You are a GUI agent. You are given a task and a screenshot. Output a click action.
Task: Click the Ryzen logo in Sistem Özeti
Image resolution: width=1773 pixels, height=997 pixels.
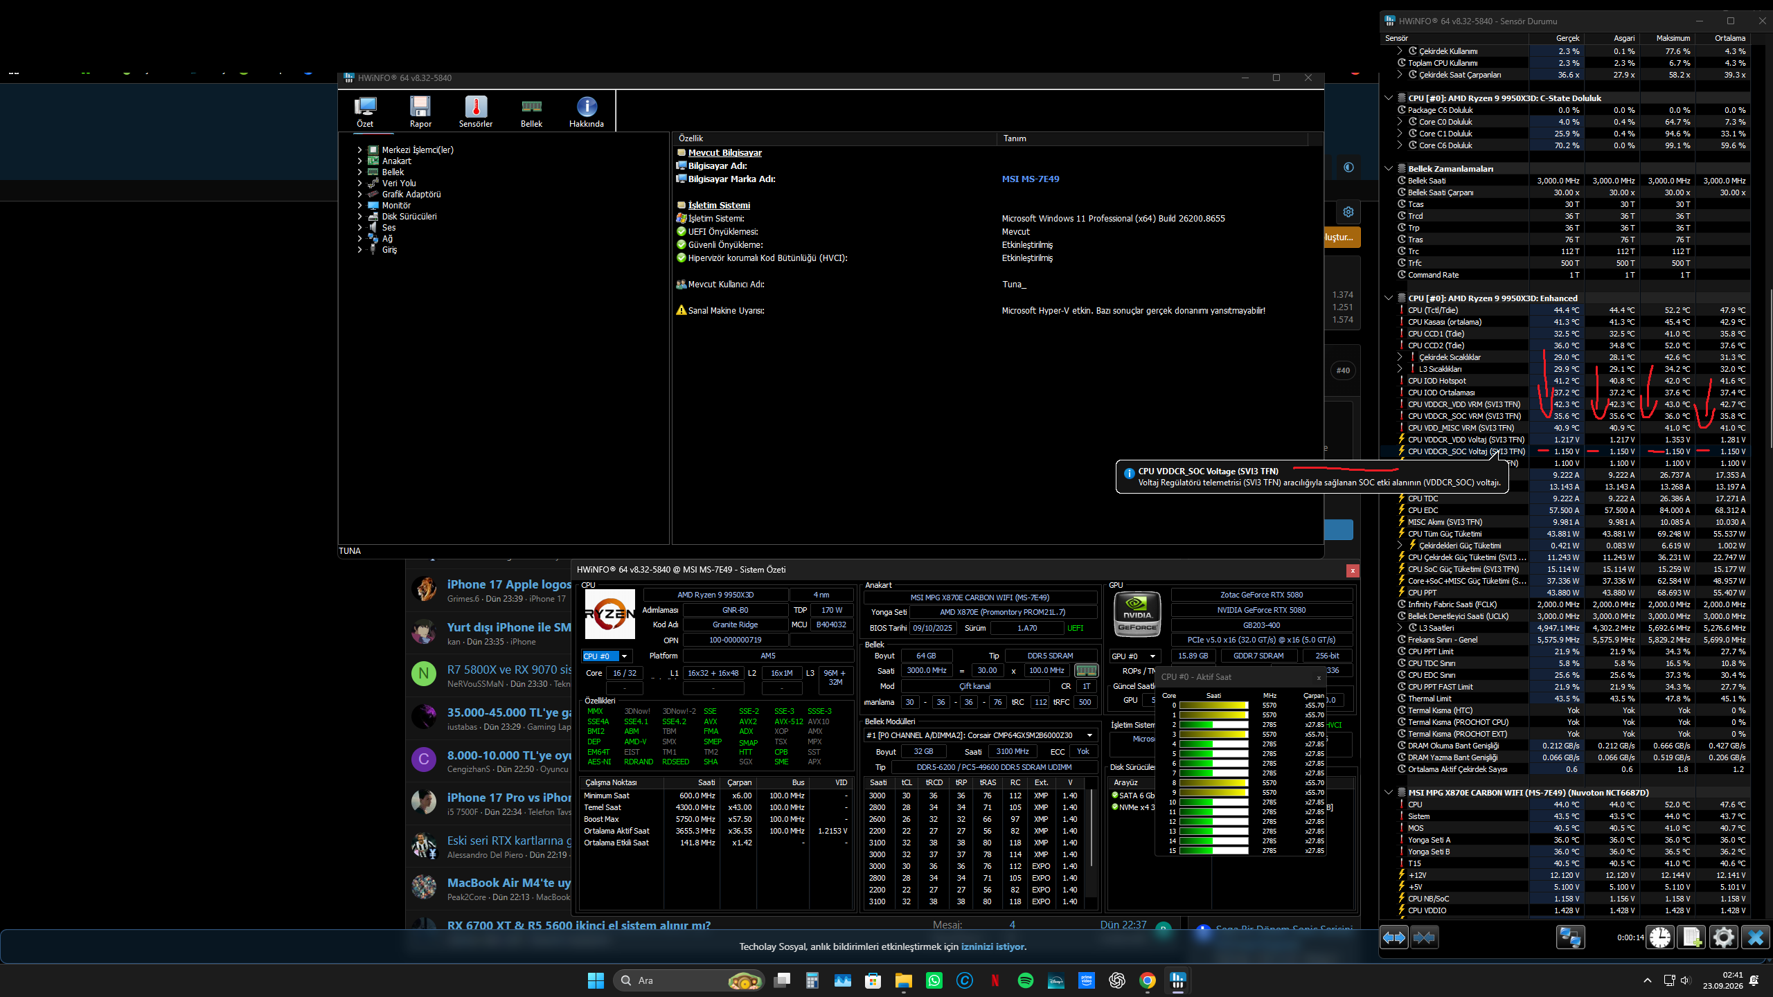point(610,614)
